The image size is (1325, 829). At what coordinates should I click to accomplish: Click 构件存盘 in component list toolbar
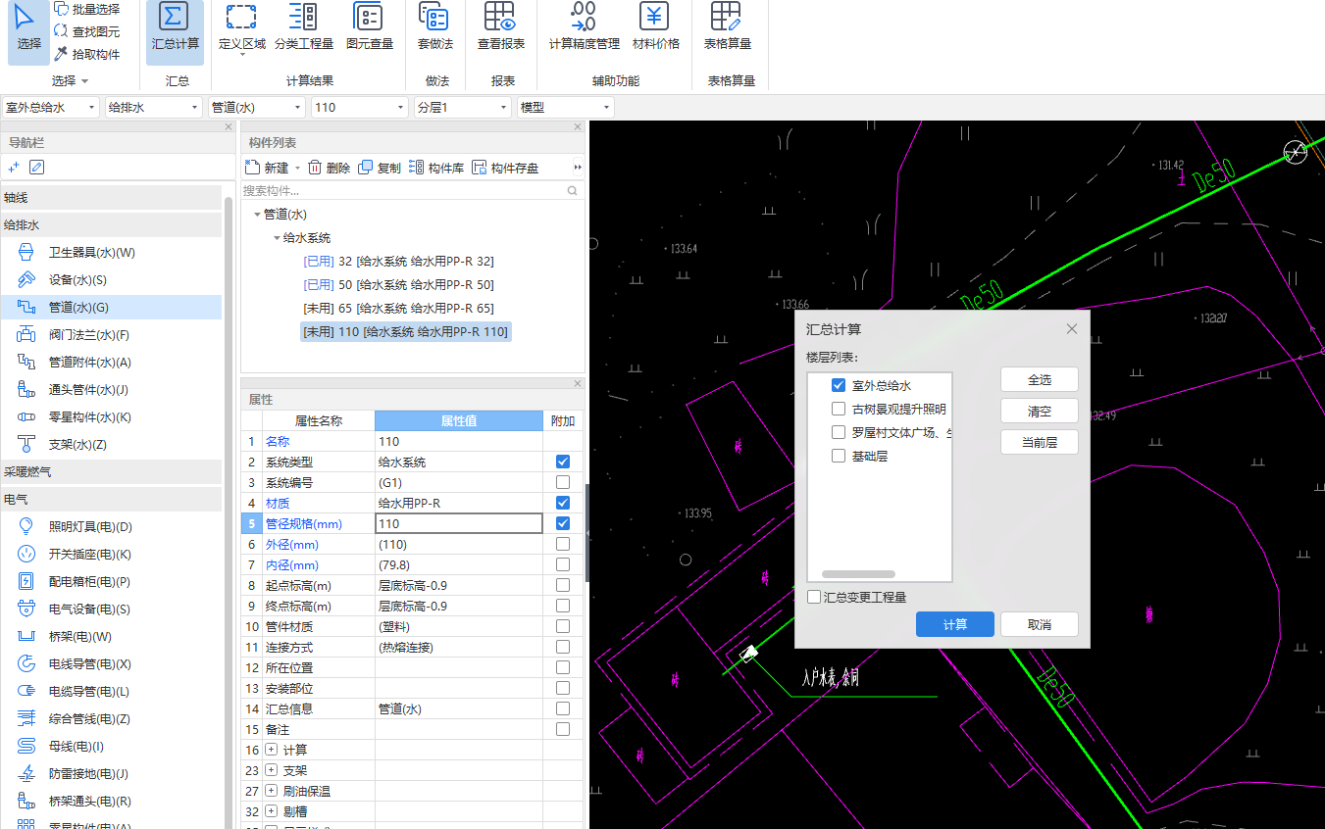coord(505,168)
